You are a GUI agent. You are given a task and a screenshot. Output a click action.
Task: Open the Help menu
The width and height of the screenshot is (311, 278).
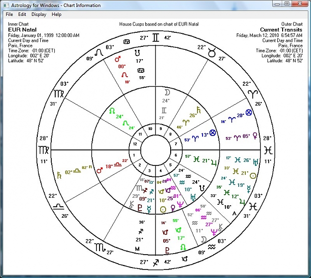[57, 14]
